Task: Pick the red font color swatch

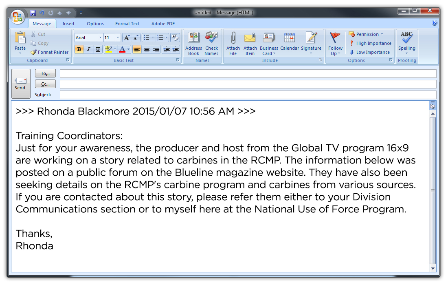Action: [x=122, y=49]
